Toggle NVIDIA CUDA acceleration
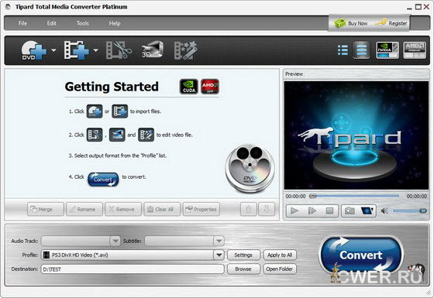Screen dimensions: 434x298 [x=387, y=50]
